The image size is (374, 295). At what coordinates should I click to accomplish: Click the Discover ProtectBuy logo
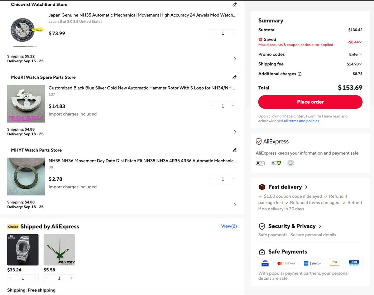(335, 264)
